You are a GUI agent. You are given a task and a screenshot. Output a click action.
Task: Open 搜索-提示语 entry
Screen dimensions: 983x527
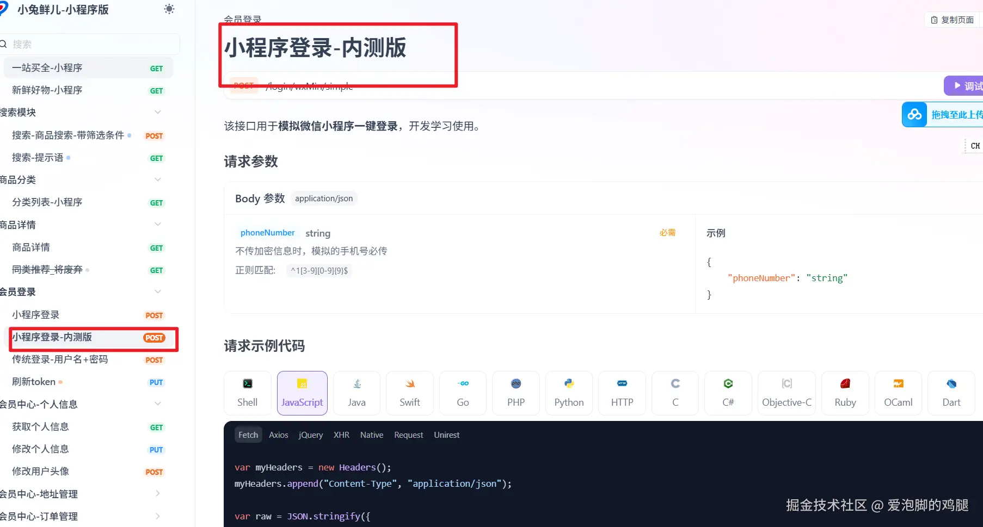click(88, 158)
